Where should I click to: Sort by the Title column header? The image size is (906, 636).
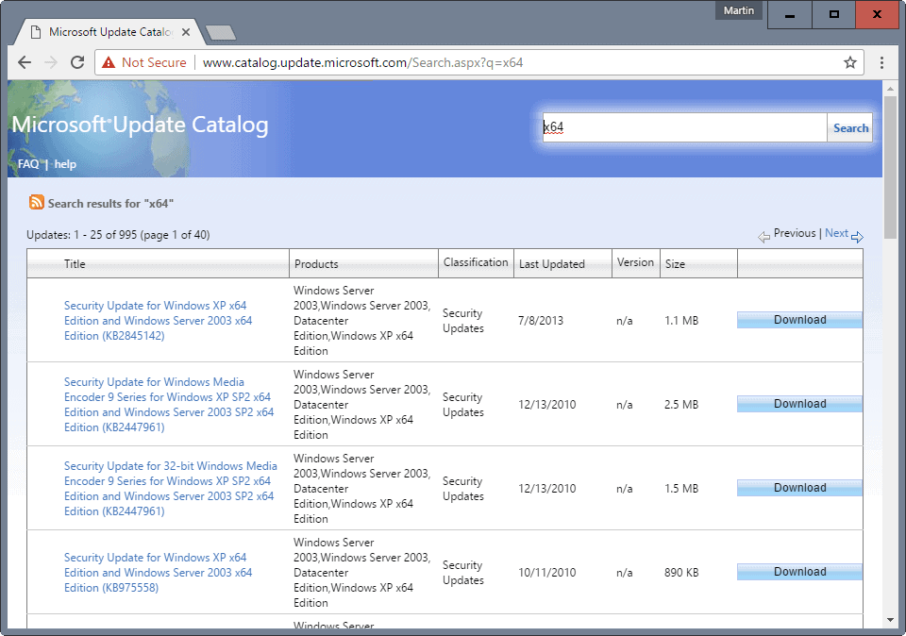coord(75,264)
